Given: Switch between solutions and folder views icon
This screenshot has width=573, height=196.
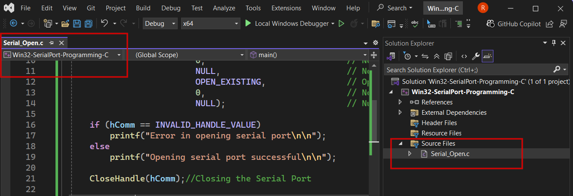Looking at the screenshot, I should (391, 56).
